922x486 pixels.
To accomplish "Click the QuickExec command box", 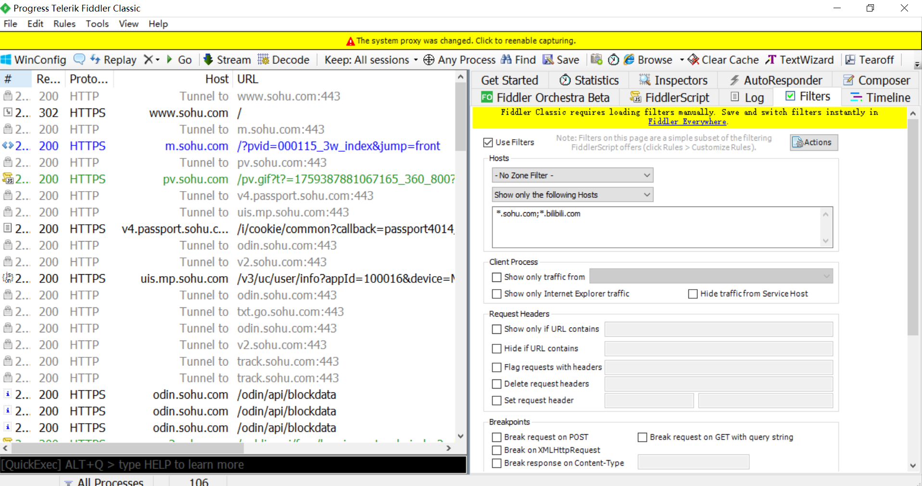I will tap(233, 464).
